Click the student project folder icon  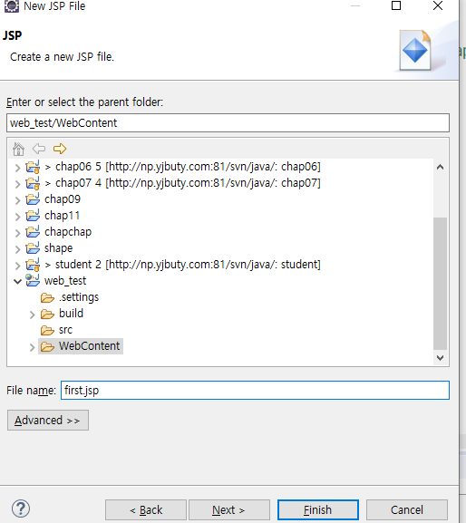[33, 265]
